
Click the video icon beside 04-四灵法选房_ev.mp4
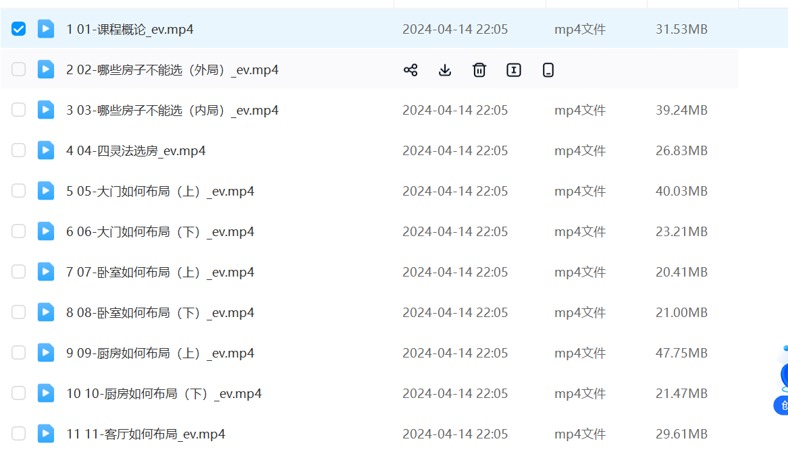pos(46,150)
